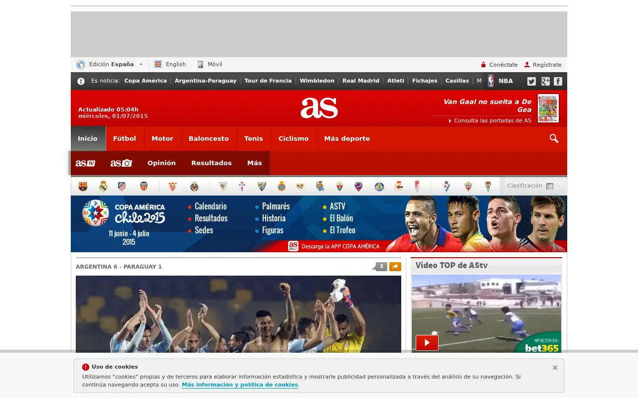Open the Opinión section
638x398 pixels.
pos(161,163)
